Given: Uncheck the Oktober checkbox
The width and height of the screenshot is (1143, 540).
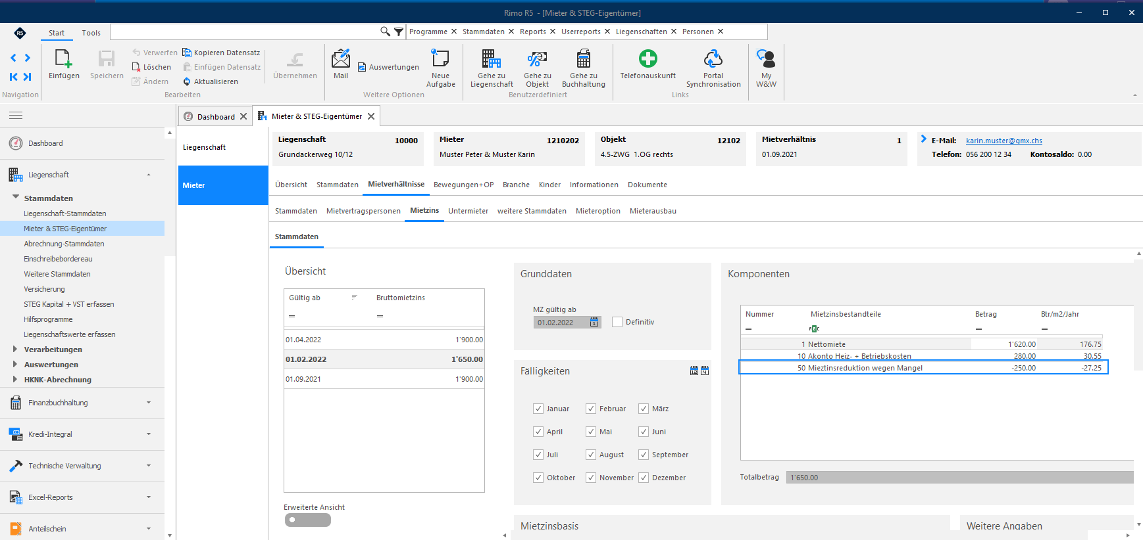Looking at the screenshot, I should tap(538, 478).
